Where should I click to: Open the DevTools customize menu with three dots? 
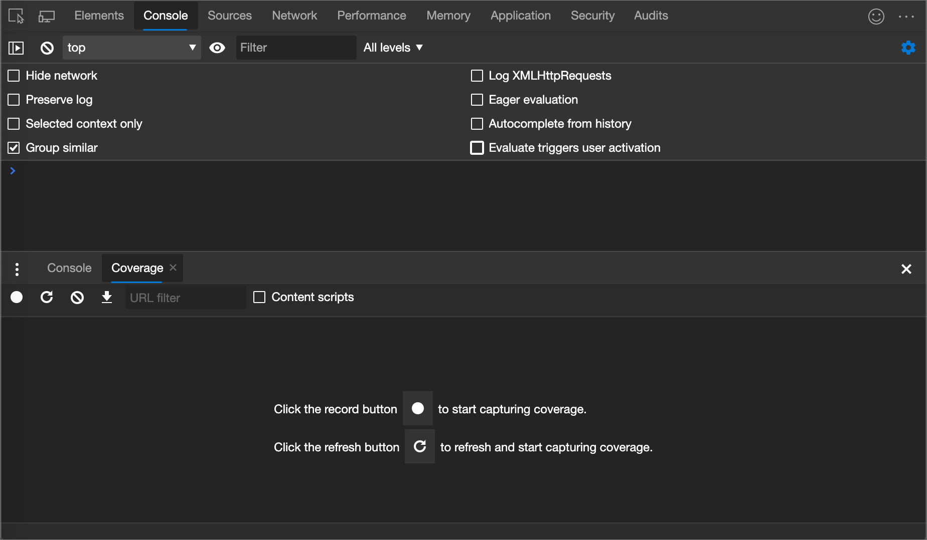[x=906, y=16]
